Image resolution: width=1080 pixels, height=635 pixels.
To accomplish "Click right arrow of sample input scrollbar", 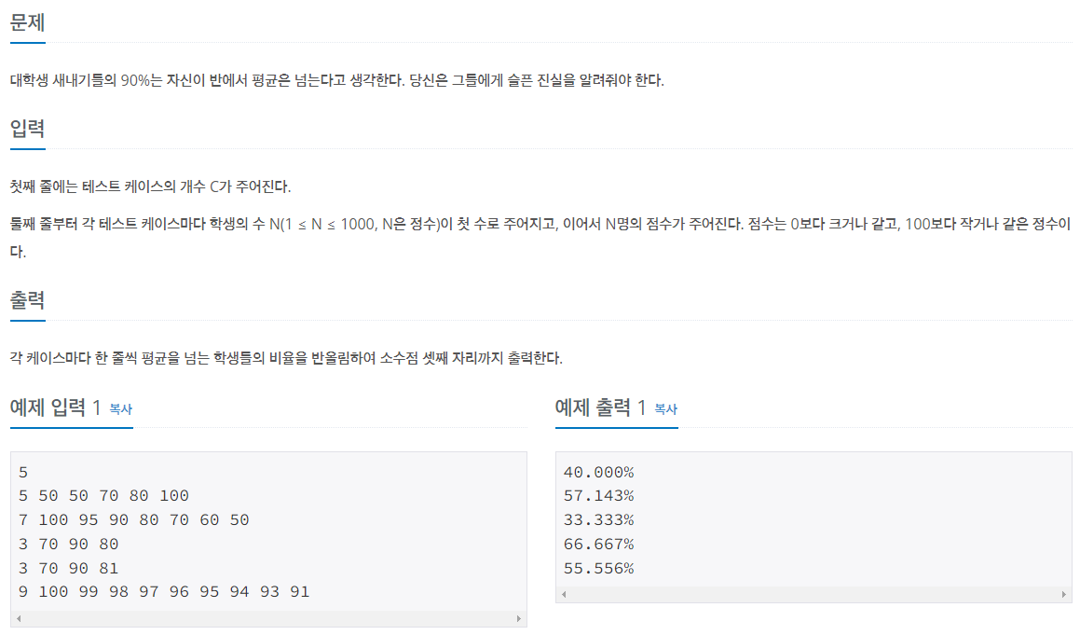I will point(519,618).
